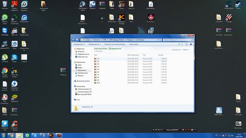Select Diamond in the address breadcrumb
Image resolution: width=246 pixels, height=138 pixels.
96,40
